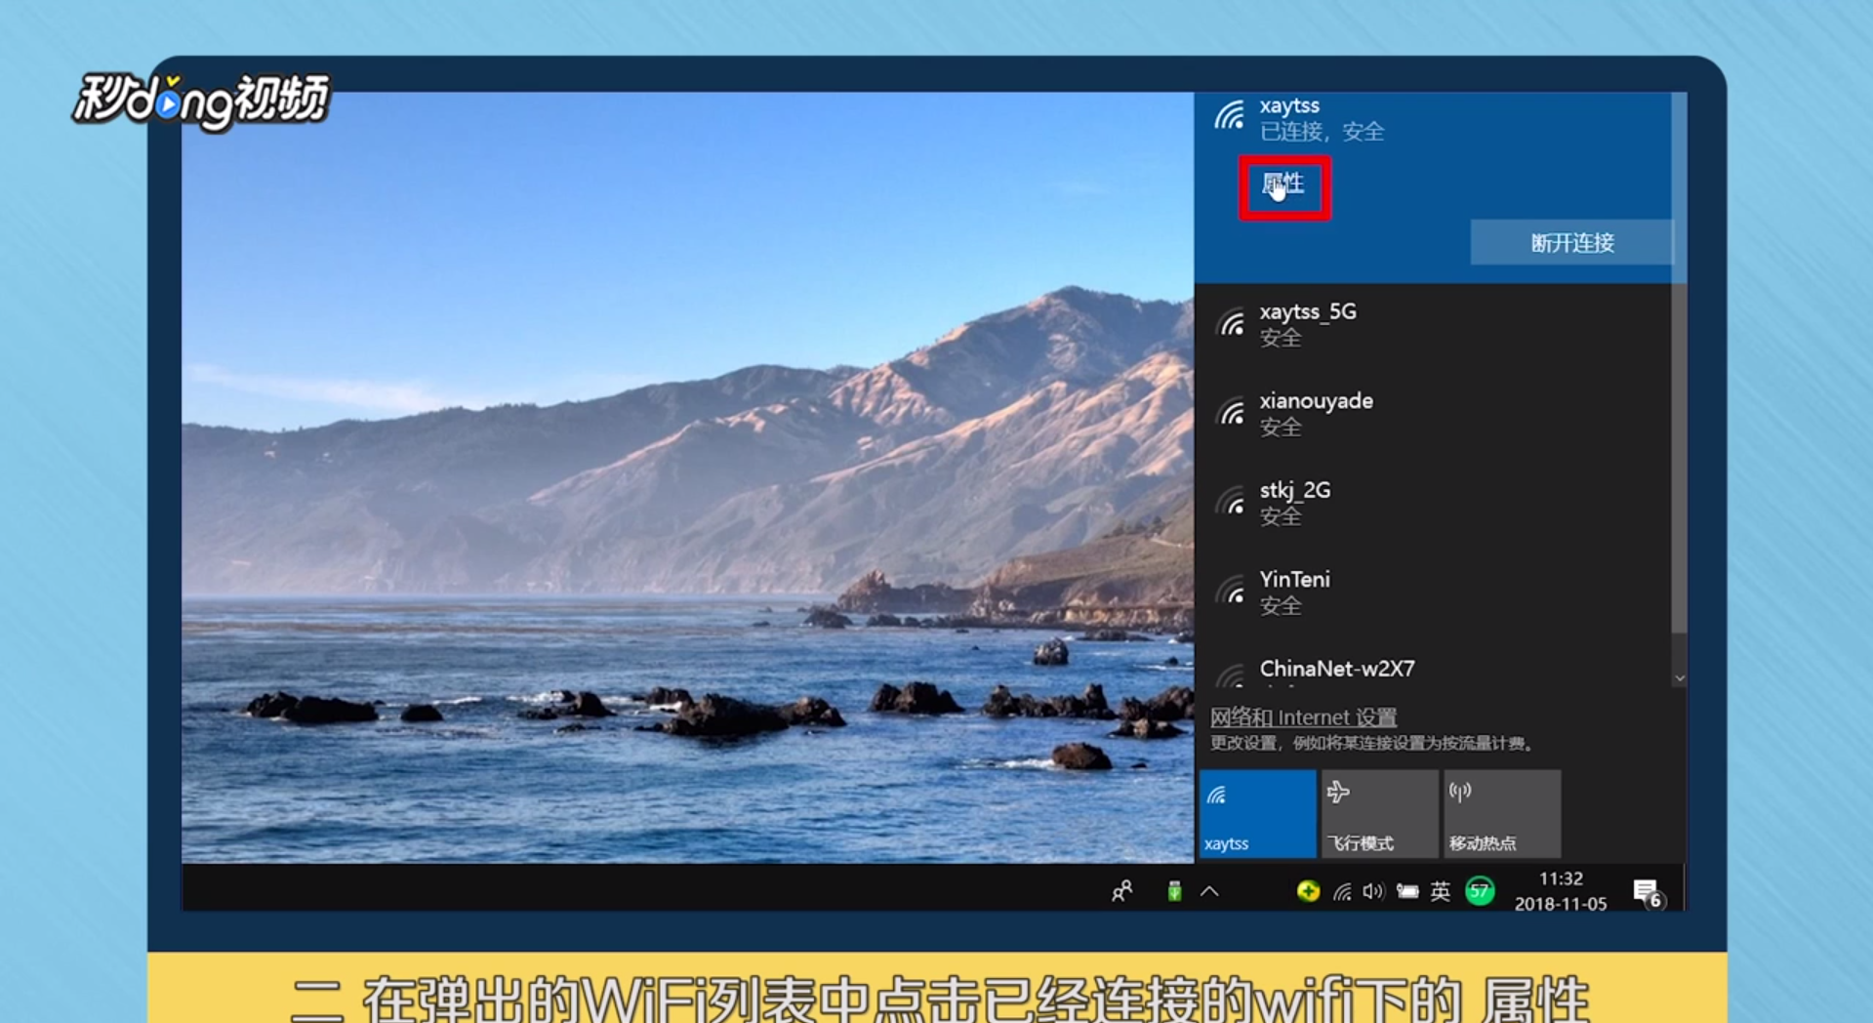
Task: Open the Action Center notifications icon
Action: (1648, 892)
